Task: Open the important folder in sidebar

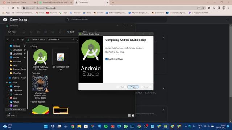Action: (17, 61)
